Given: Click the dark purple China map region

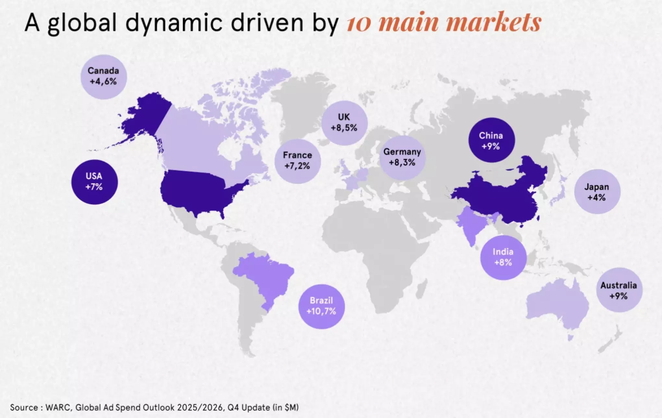Looking at the screenshot, I should (500, 198).
